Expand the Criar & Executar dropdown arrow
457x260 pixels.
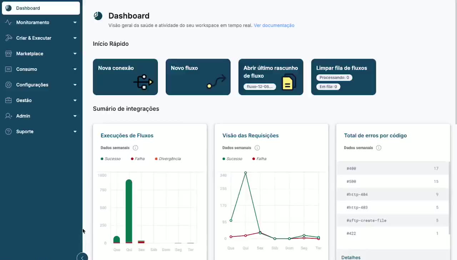tap(75, 38)
